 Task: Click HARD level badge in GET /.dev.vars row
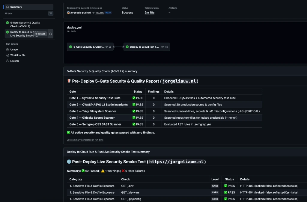(x=215, y=192)
